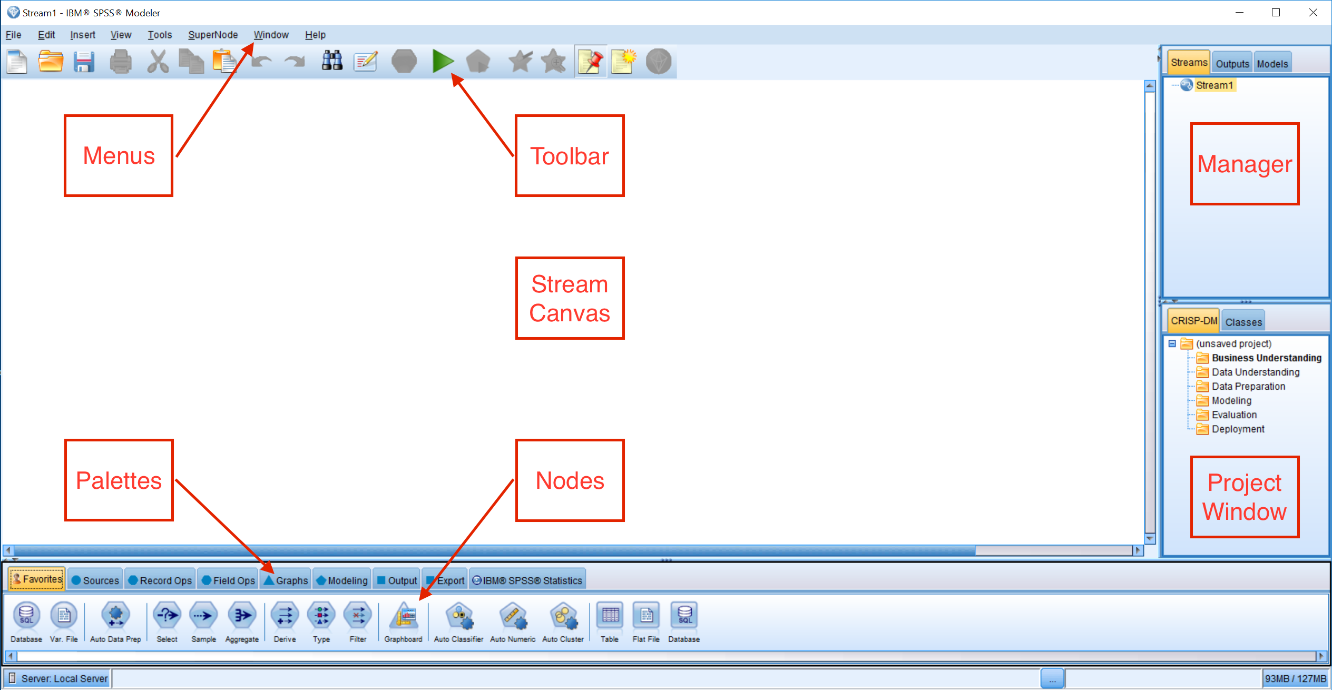This screenshot has width=1332, height=690.
Task: Add the Aggregate node
Action: (242, 622)
